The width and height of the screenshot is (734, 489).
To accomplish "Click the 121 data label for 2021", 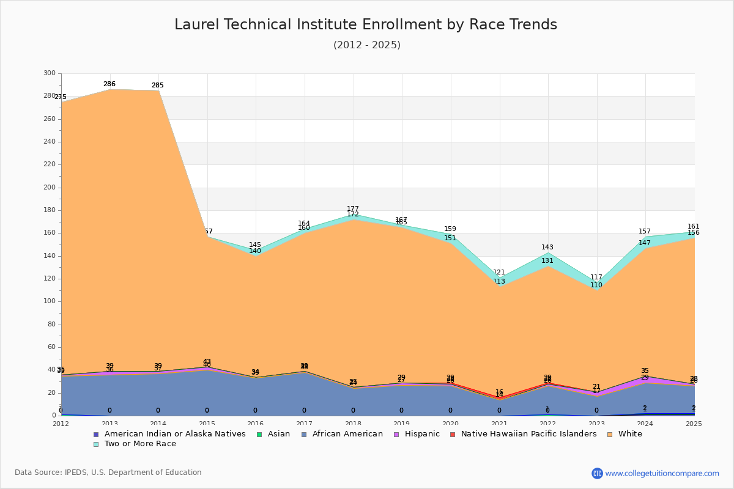I will click(499, 273).
